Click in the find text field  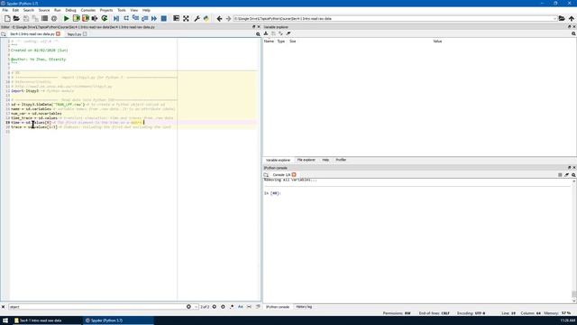click(x=97, y=307)
